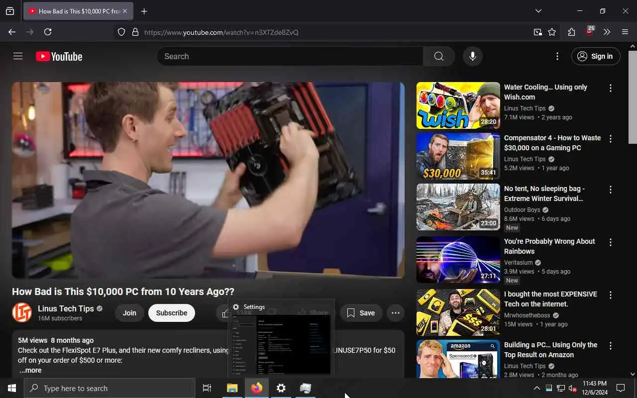Open Task View on the taskbar
This screenshot has height=398, width=637.
coord(207,388)
